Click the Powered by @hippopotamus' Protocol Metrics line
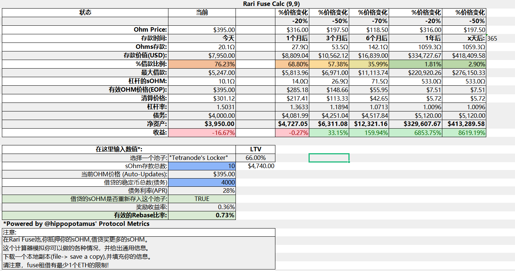 (76, 224)
